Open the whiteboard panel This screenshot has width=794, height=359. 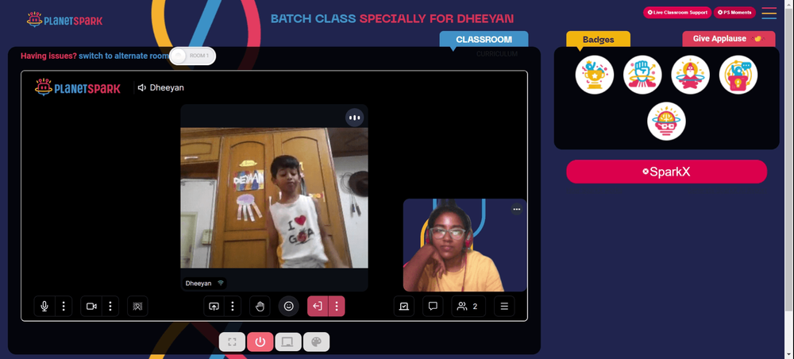404,307
